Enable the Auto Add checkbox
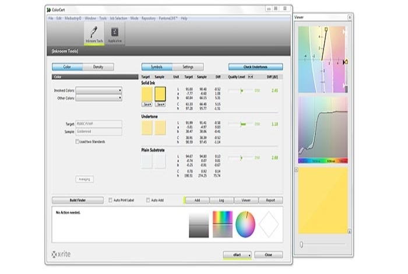This screenshot has height=274, width=408. click(x=148, y=200)
